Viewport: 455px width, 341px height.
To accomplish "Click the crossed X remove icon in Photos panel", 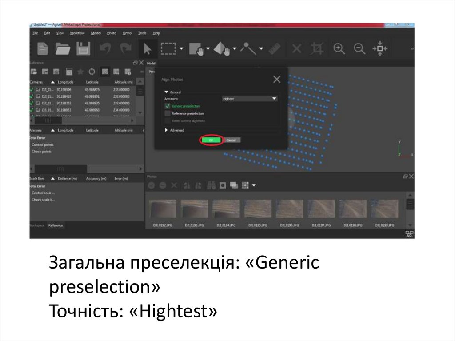I will coord(174,184).
